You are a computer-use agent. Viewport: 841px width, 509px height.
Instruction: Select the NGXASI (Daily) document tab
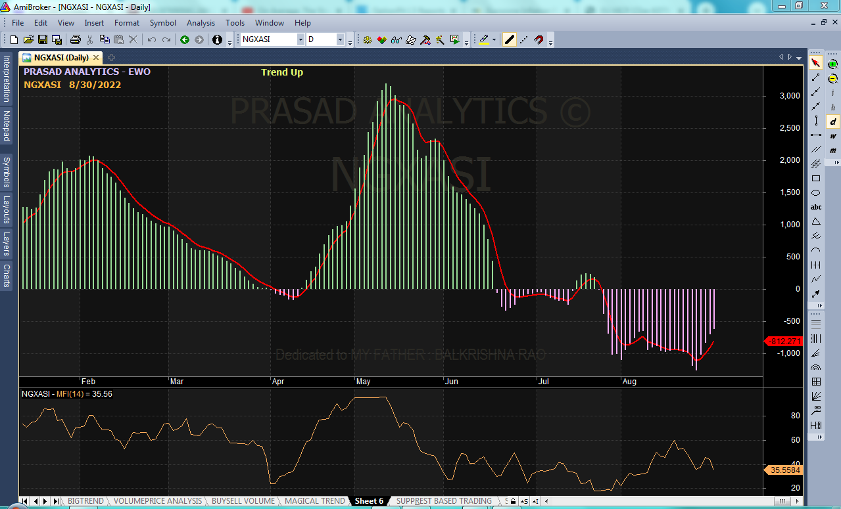coord(60,58)
